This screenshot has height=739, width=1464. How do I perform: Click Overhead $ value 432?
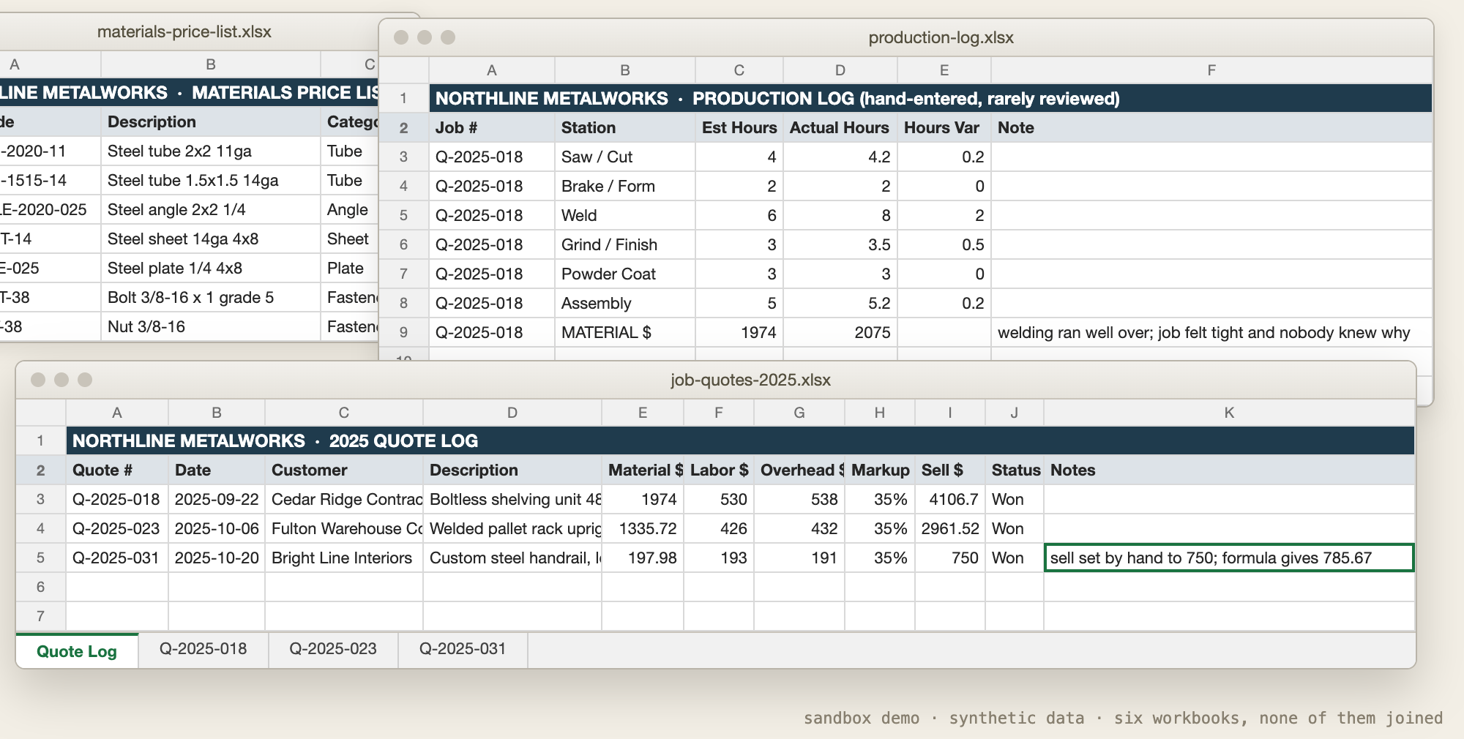(x=799, y=528)
